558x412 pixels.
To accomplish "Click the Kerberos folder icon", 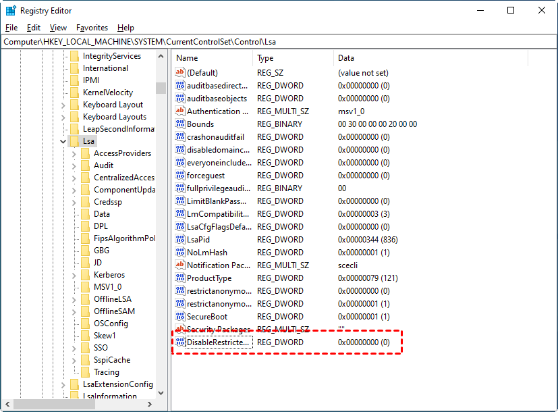I will pyautogui.click(x=86, y=274).
